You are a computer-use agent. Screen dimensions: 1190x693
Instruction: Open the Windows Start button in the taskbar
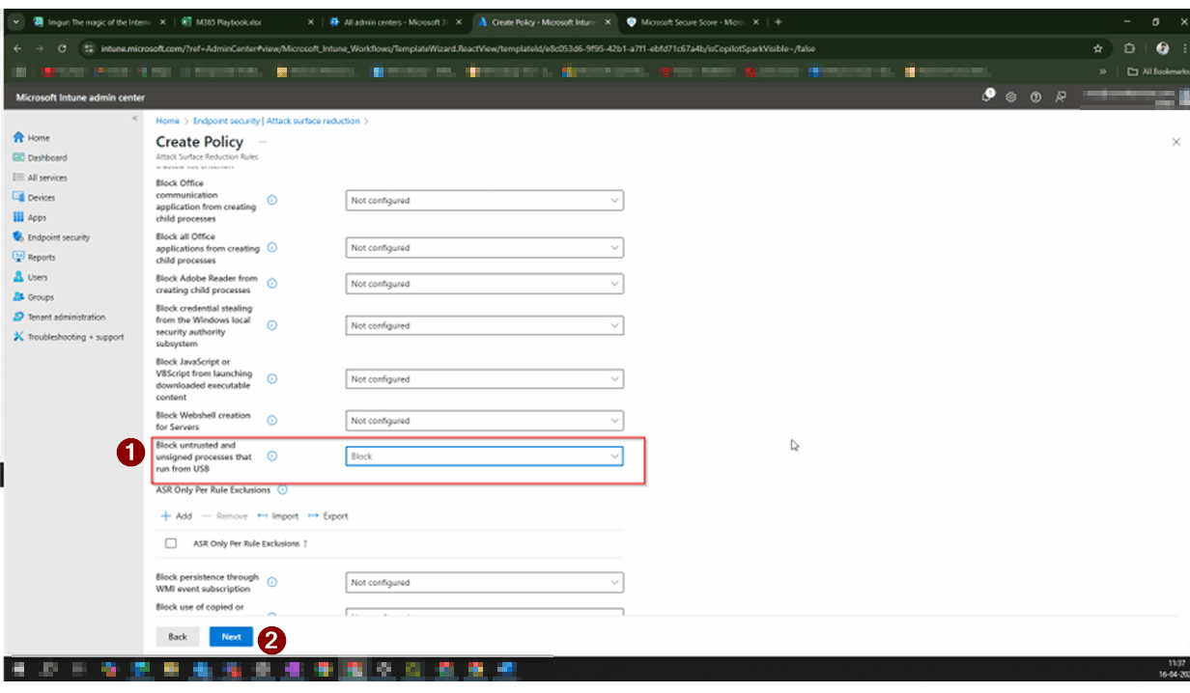[20, 668]
